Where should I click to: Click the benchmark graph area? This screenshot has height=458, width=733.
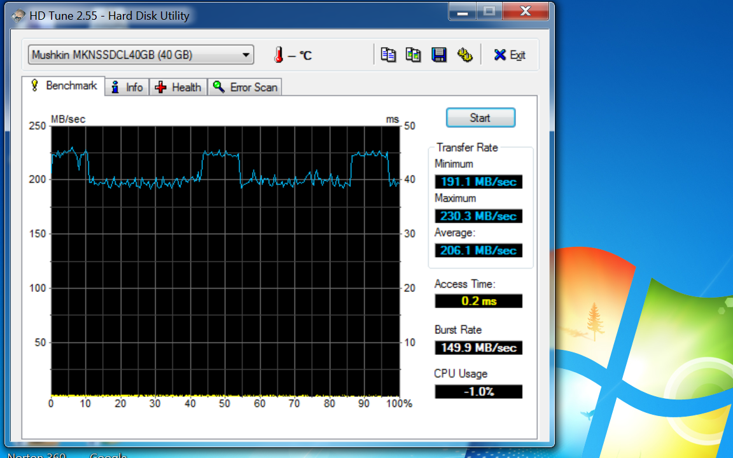(225, 261)
